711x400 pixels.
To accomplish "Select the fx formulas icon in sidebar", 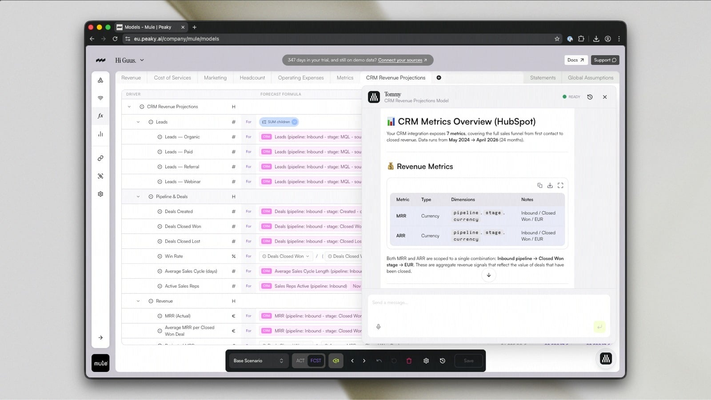I will click(x=100, y=116).
